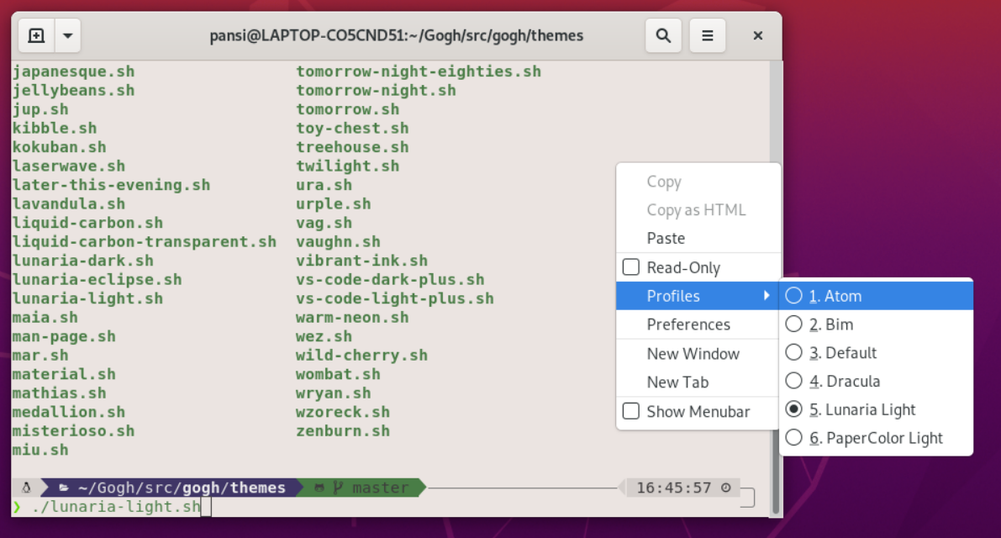Click the folder icon in the prompt path
Image resolution: width=1001 pixels, height=538 pixels.
point(66,487)
